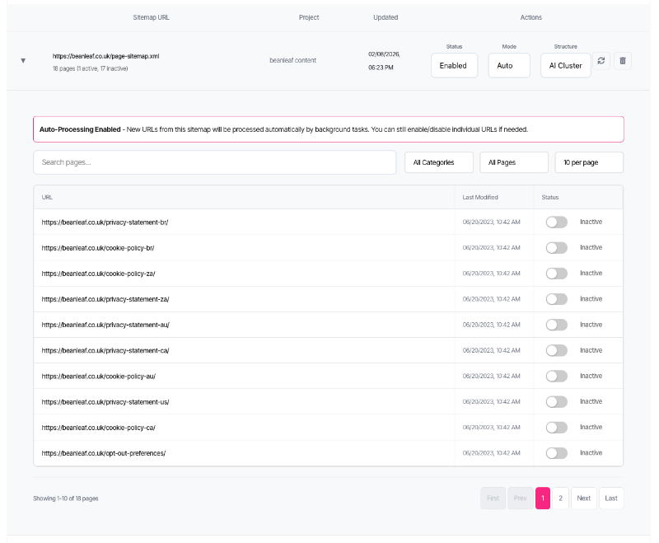659x543 pixels.
Task: Click the privacy-statement-ca URL text
Action: 105,350
